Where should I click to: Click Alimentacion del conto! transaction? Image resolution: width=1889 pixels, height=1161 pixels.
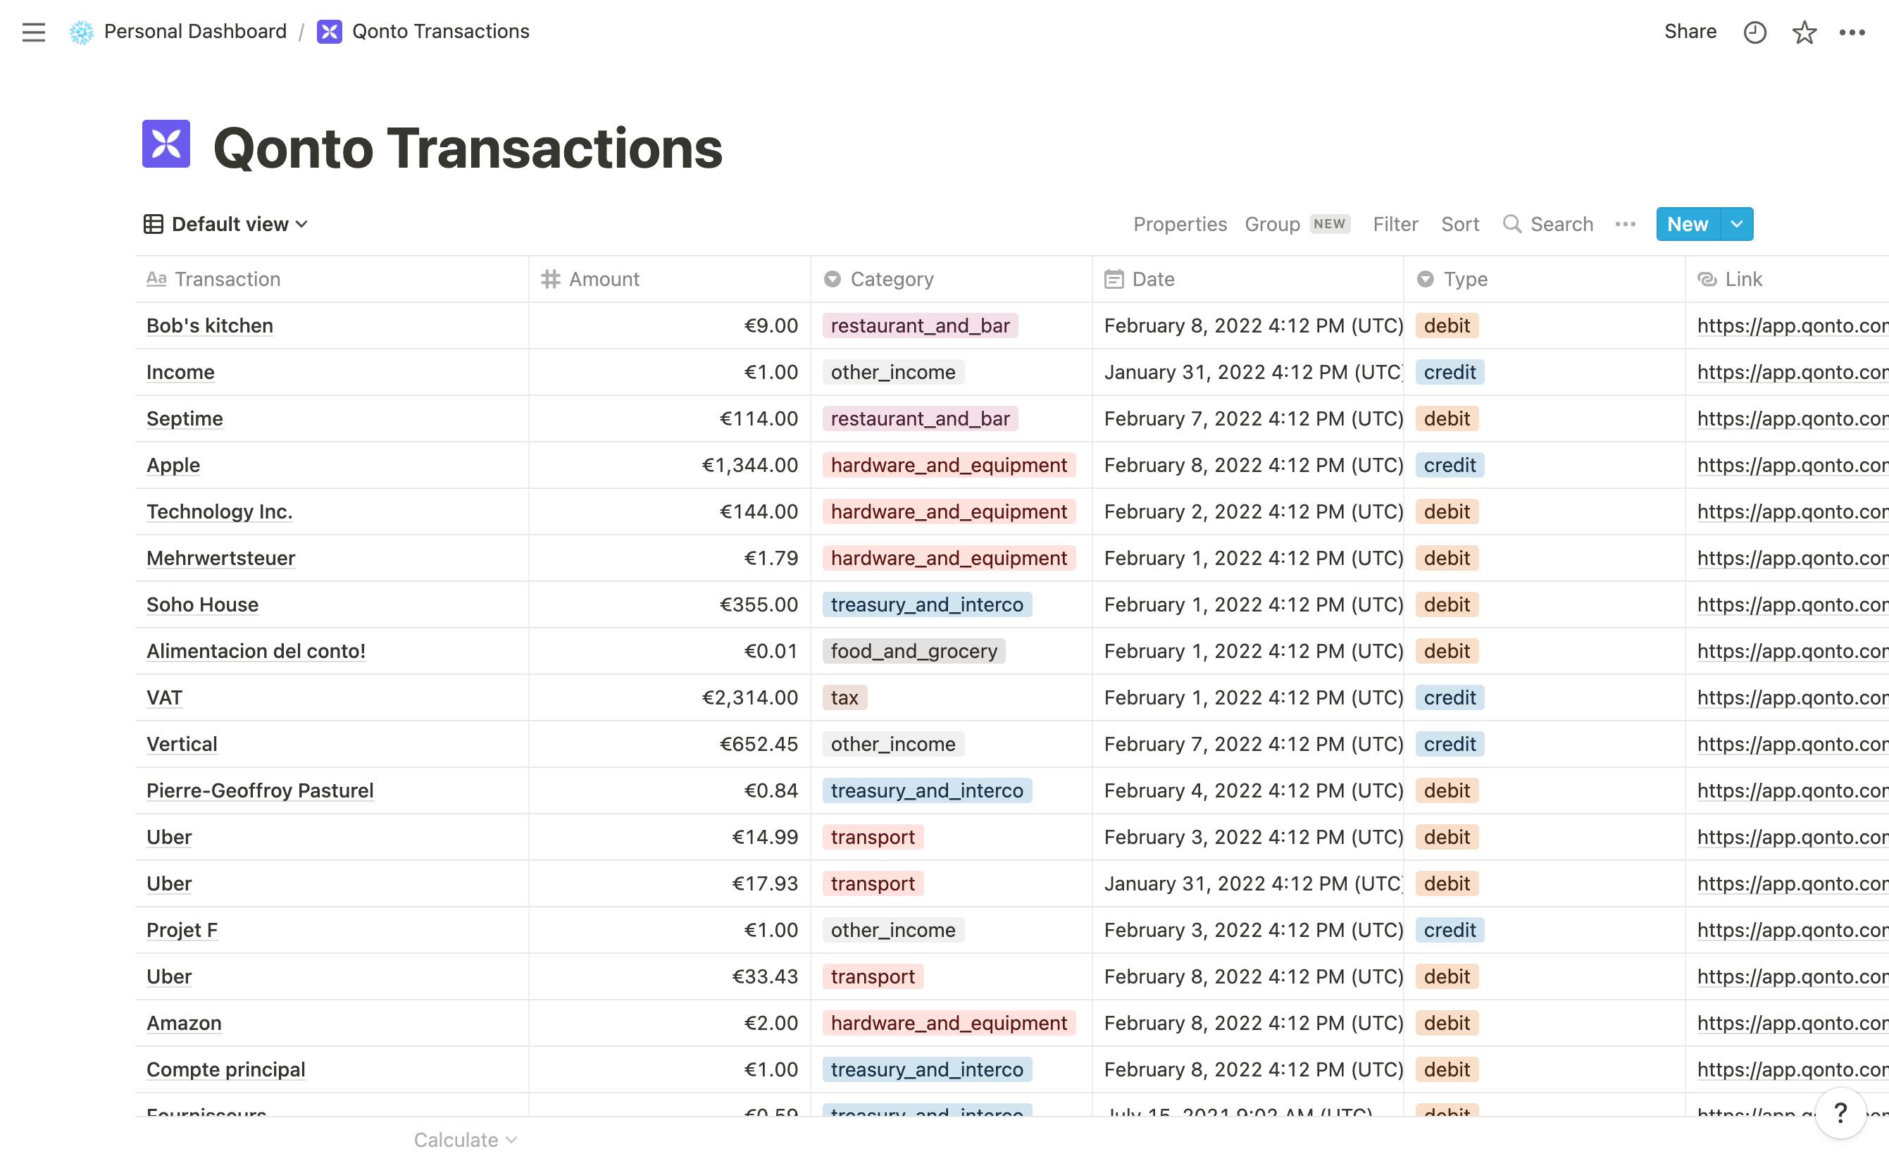tap(256, 651)
